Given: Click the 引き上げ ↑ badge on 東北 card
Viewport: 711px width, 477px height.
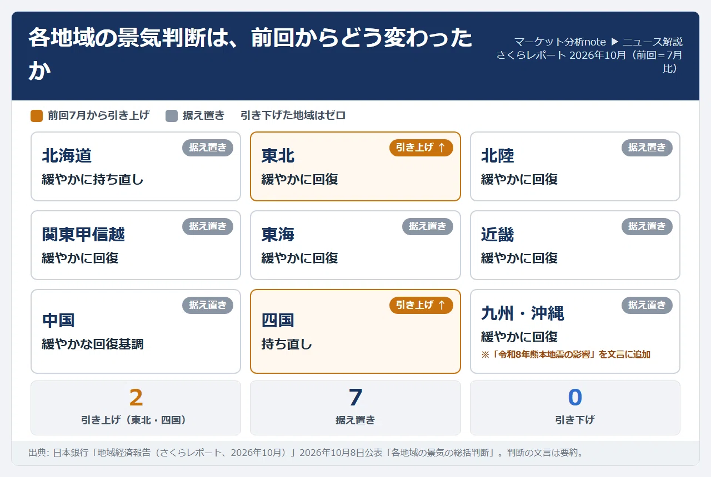Looking at the screenshot, I should coord(421,148).
